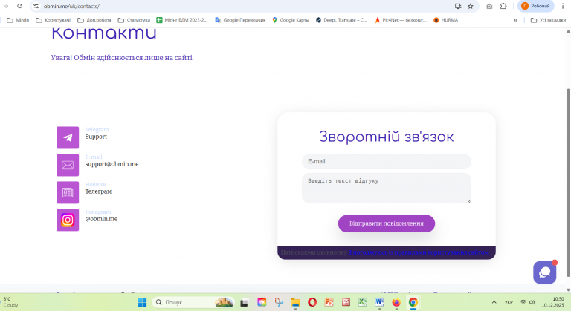Open Task View from the taskbar
Screen dimensions: 571x311
coord(245,302)
